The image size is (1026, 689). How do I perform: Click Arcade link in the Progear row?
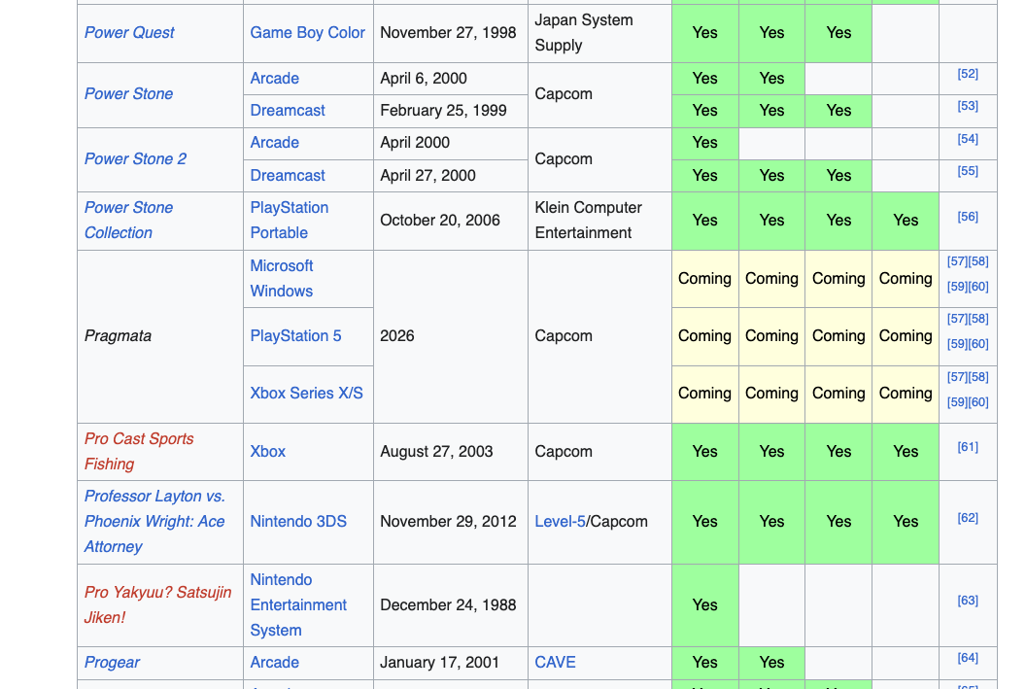pyautogui.click(x=274, y=662)
